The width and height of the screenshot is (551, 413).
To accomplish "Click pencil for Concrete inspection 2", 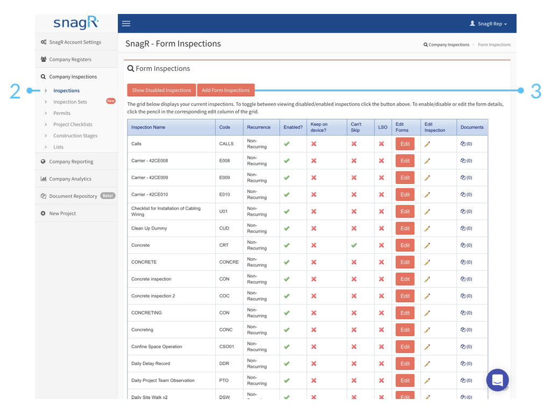I will (x=427, y=296).
